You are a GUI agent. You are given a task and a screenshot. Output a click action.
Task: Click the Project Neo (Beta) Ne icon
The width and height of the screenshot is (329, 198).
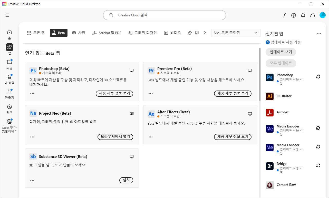[x=33, y=113]
